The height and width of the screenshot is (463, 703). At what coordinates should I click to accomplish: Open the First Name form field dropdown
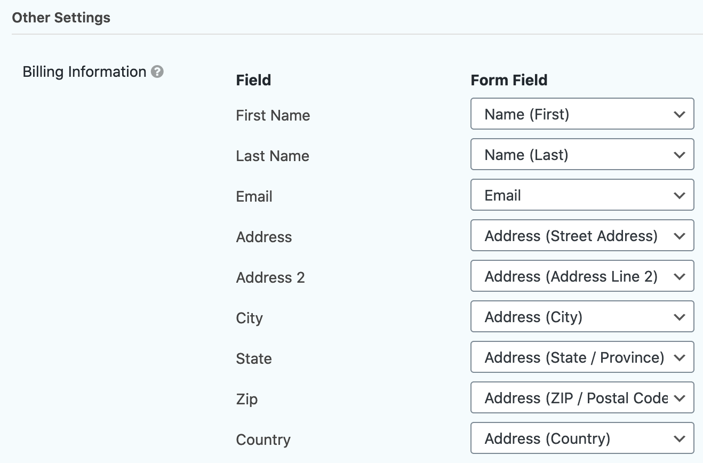coord(581,114)
